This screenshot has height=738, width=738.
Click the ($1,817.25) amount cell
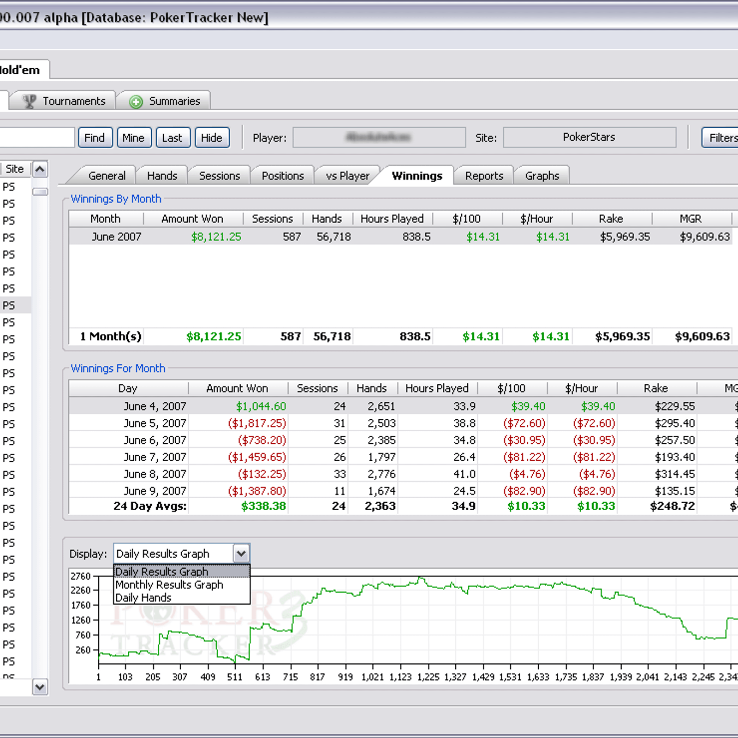coord(257,423)
